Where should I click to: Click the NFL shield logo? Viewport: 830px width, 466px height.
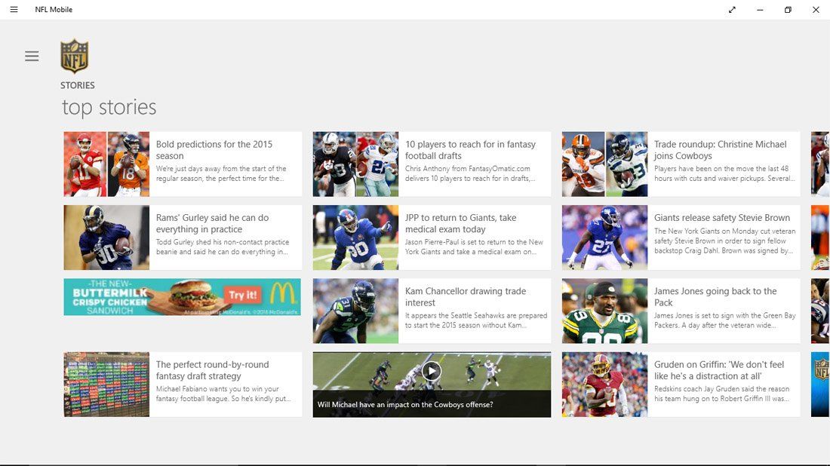pos(73,56)
